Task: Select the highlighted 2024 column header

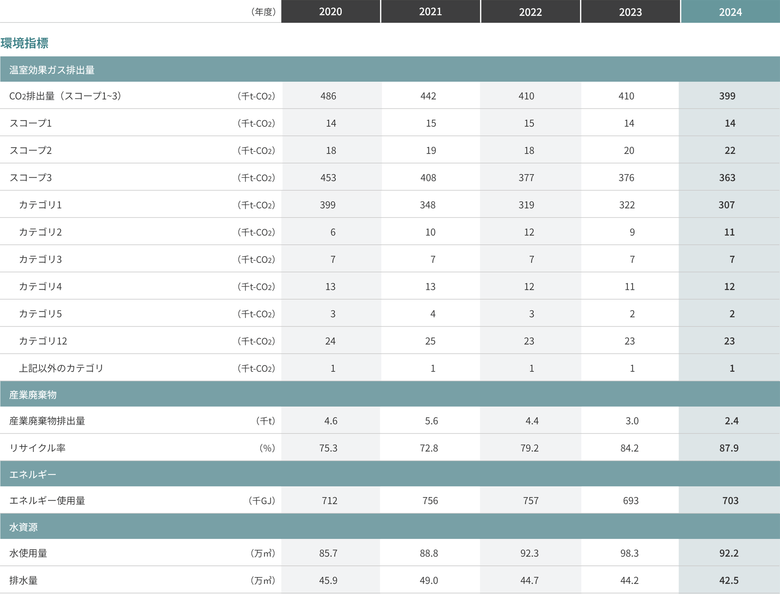Action: pyautogui.click(x=731, y=11)
